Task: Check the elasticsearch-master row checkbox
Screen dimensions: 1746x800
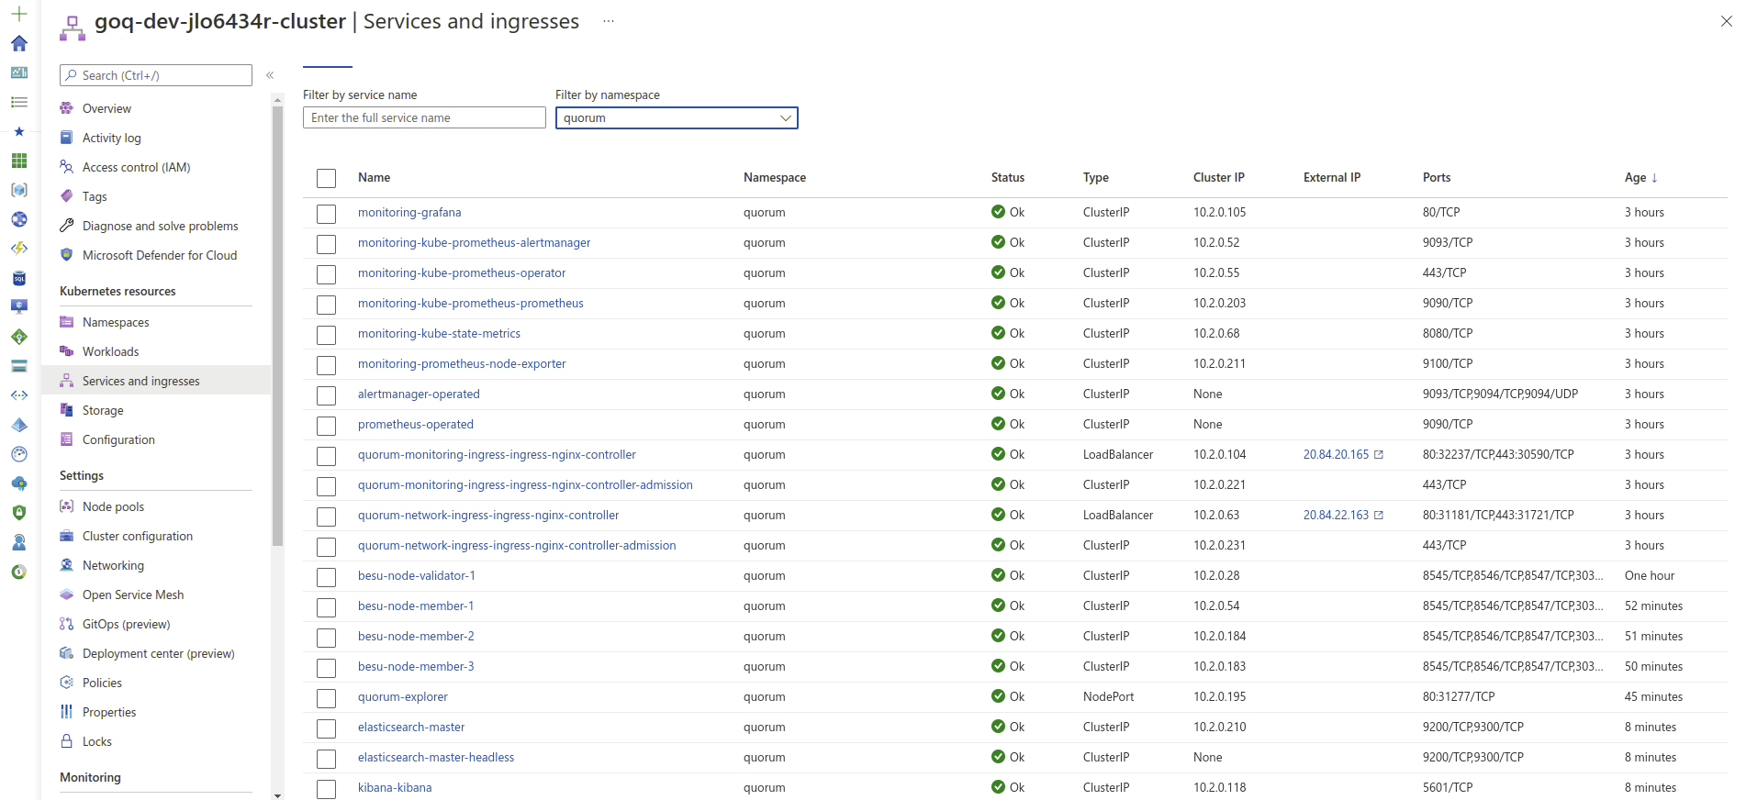Action: pos(326,728)
